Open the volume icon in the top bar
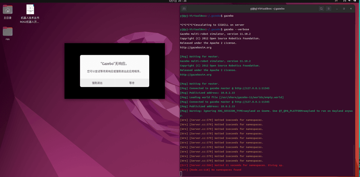360x177 pixels. pos(350,1)
